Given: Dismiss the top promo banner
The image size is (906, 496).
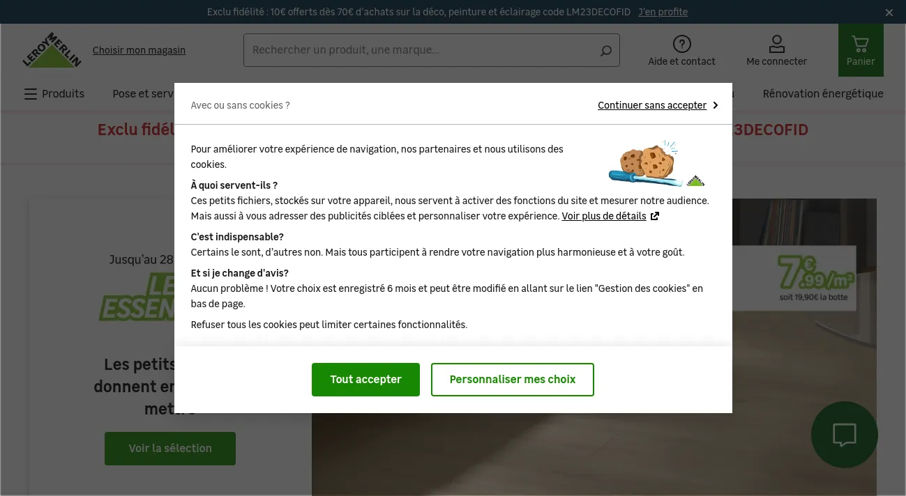Looking at the screenshot, I should point(889,13).
